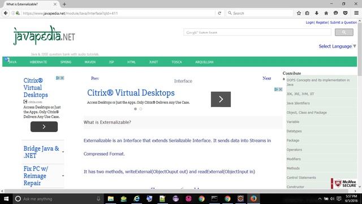This screenshot has width=362, height=204.
Task: Save page to Pocket icon
Action: [345, 13]
